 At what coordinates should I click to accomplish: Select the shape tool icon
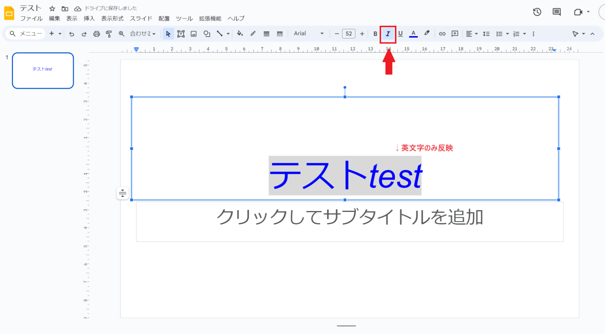[x=207, y=34]
